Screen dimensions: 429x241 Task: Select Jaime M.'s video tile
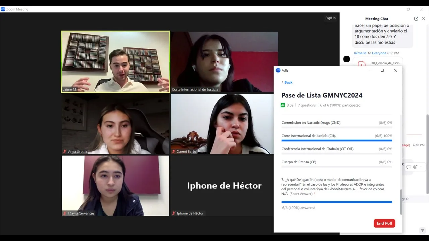point(115,62)
